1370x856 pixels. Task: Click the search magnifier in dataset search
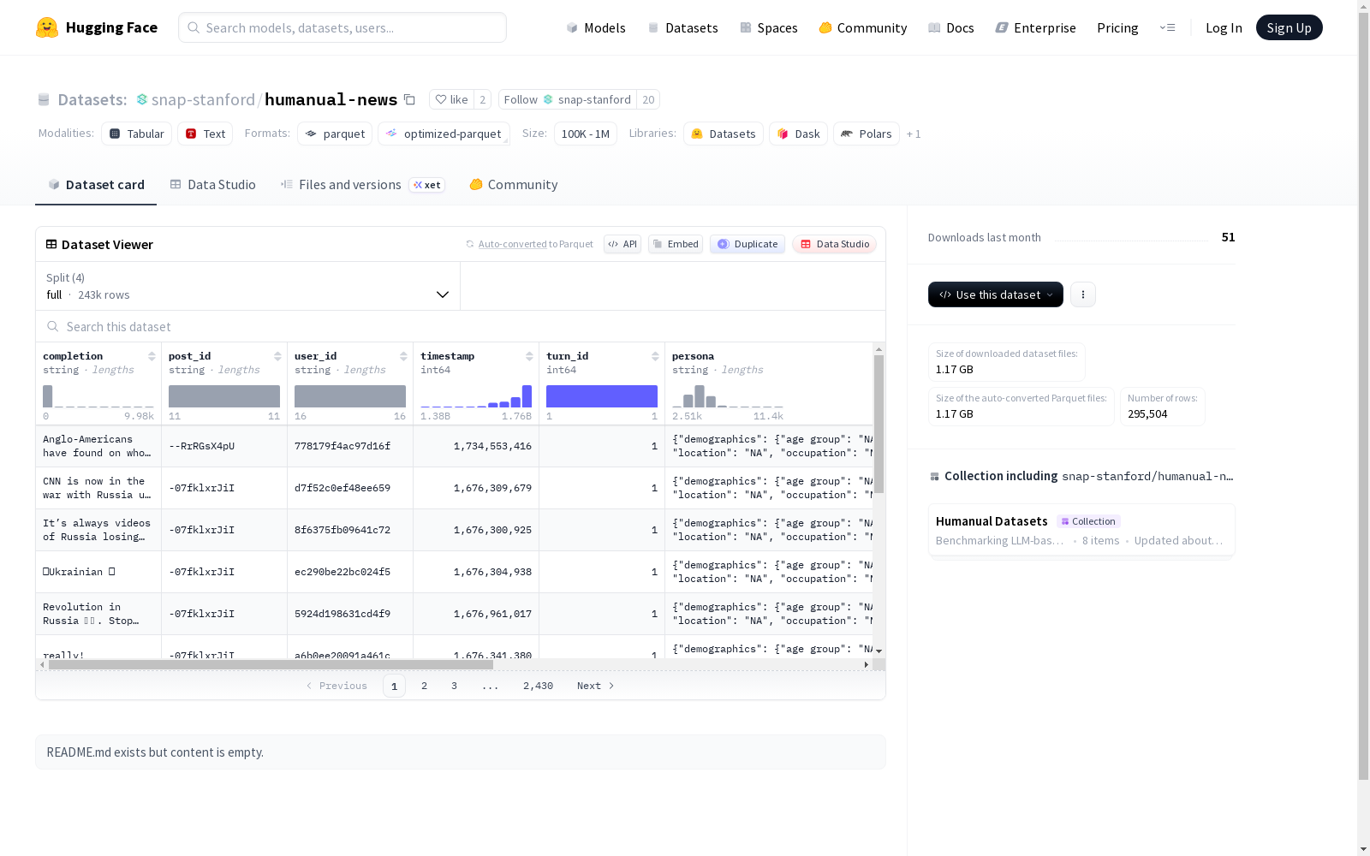(x=53, y=326)
